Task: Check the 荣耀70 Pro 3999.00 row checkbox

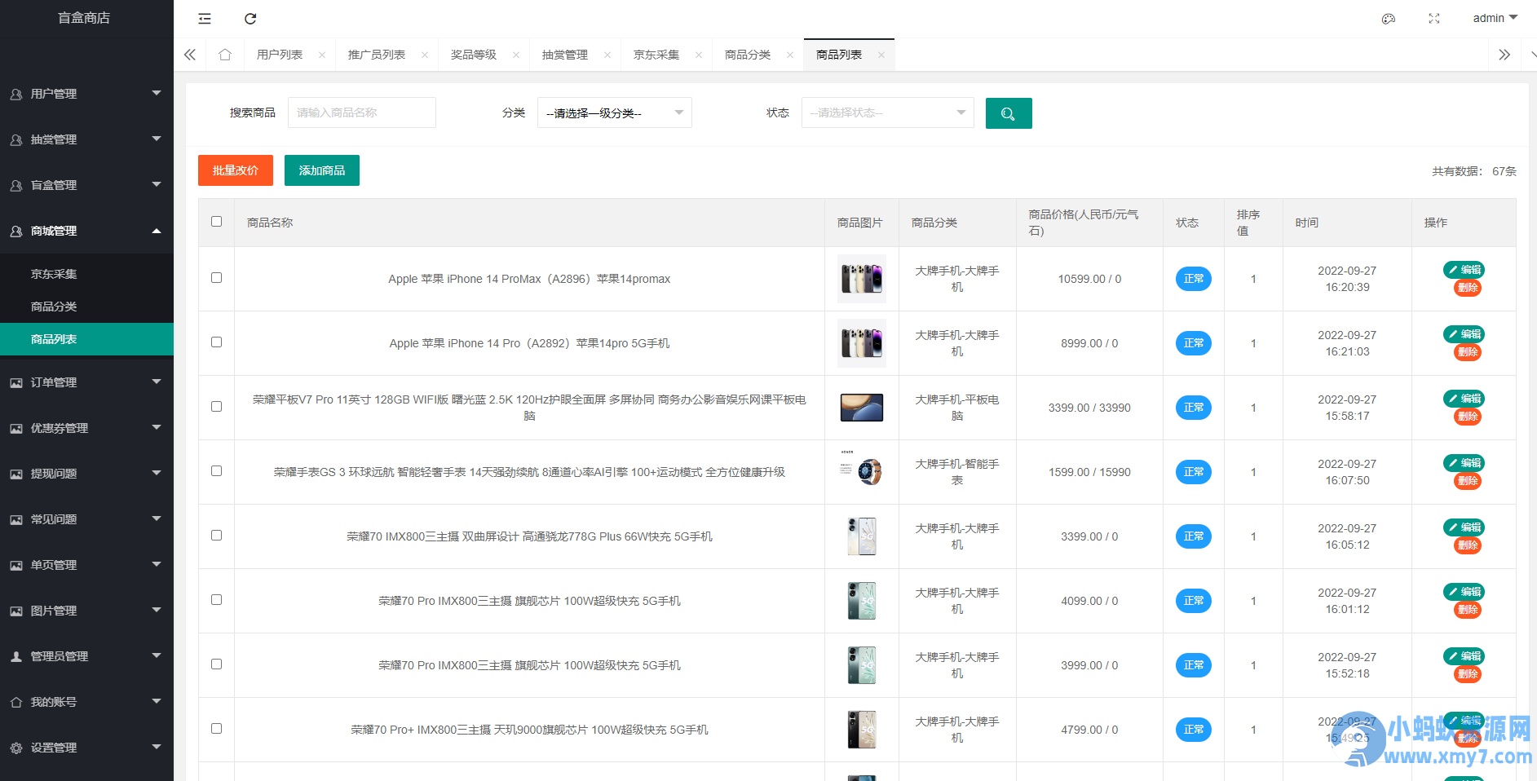Action: 216,664
